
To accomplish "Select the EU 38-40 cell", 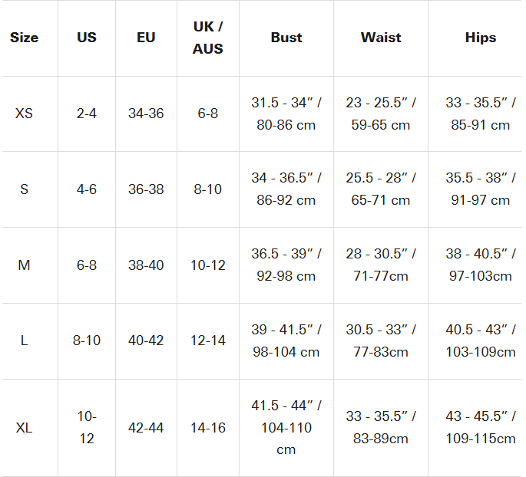I will 146,265.
